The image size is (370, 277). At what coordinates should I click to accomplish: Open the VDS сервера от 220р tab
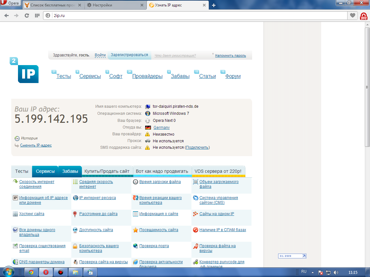click(x=218, y=171)
